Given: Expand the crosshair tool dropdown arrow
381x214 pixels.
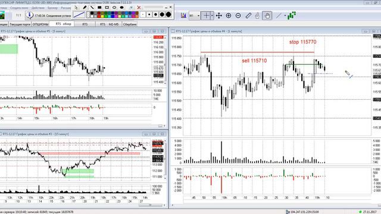Looking at the screenshot, I should coord(212,16).
